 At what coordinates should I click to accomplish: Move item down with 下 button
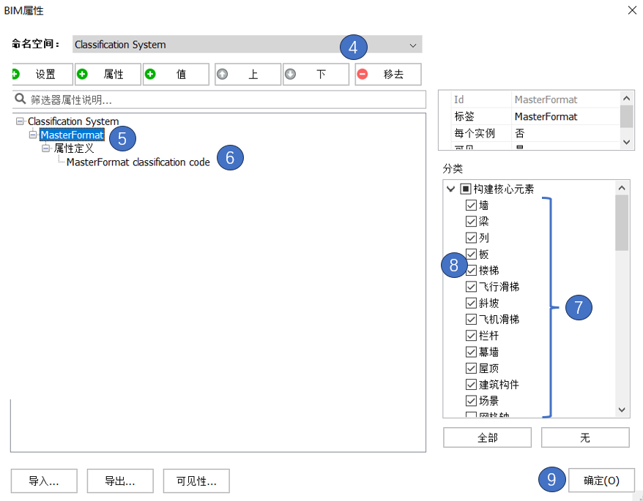tap(316, 74)
